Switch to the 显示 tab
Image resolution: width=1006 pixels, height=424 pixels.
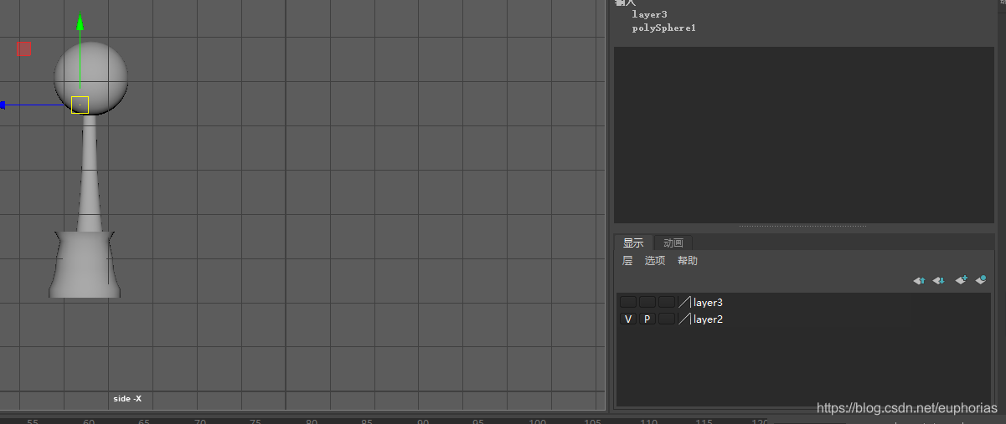(x=633, y=243)
